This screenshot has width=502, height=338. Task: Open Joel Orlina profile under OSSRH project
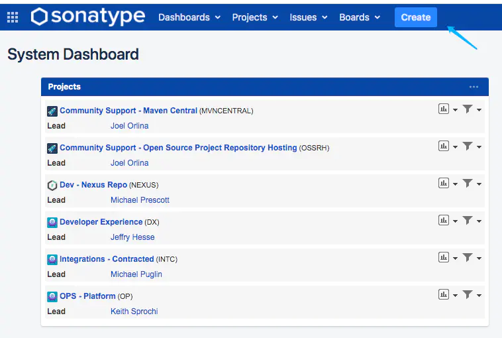pyautogui.click(x=129, y=163)
